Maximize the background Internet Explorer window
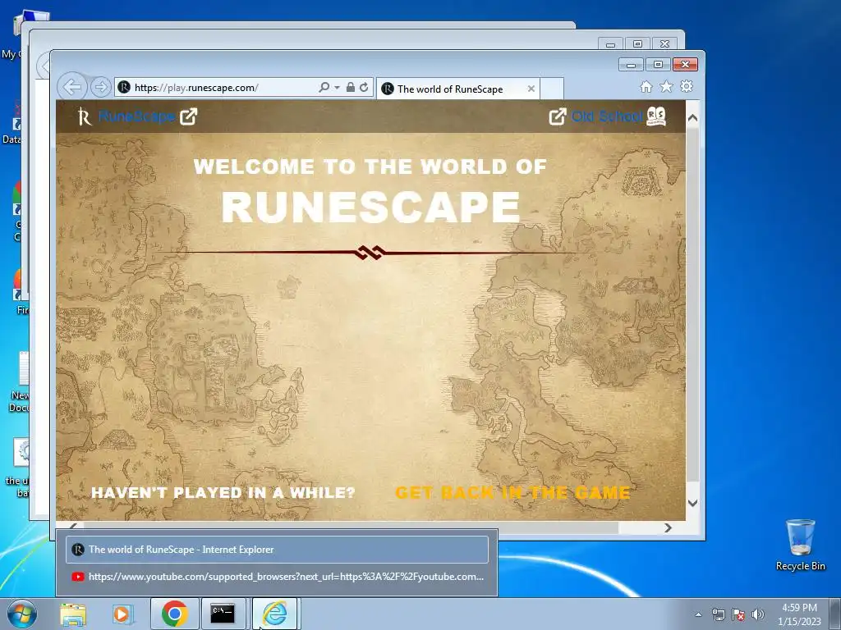Viewport: 841px width, 630px height. (637, 44)
